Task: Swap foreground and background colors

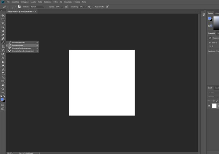Action: pos(4,96)
